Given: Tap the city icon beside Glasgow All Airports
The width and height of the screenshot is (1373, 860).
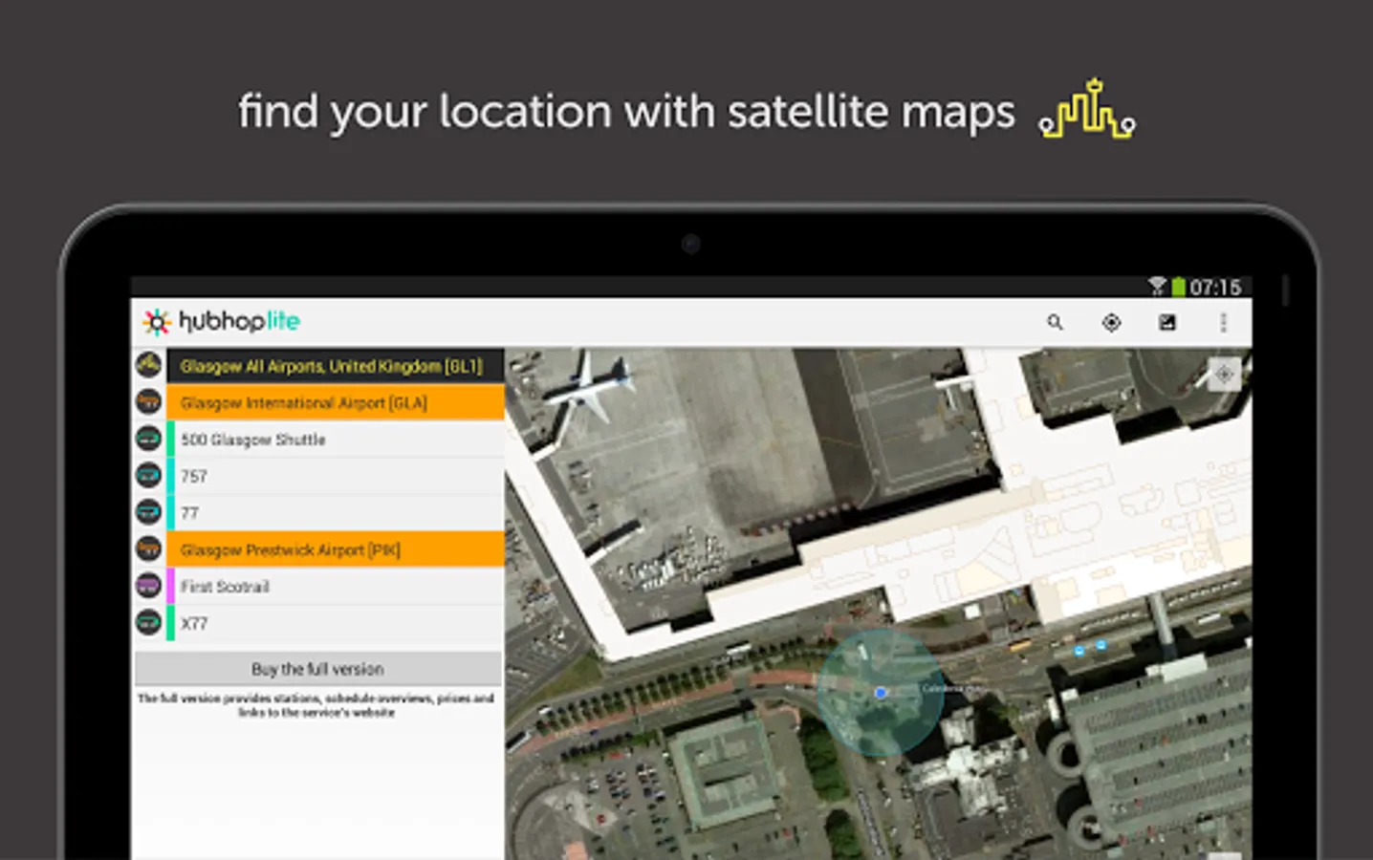Looking at the screenshot, I should pos(148,365).
